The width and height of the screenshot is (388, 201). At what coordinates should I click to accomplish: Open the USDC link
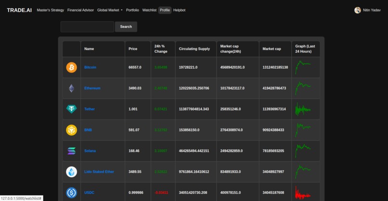89,193
